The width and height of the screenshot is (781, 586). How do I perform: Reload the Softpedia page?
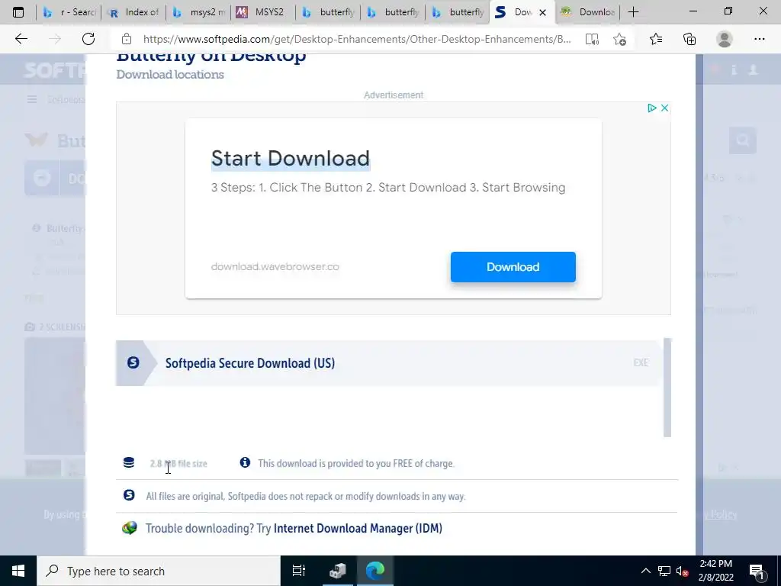tap(88, 39)
